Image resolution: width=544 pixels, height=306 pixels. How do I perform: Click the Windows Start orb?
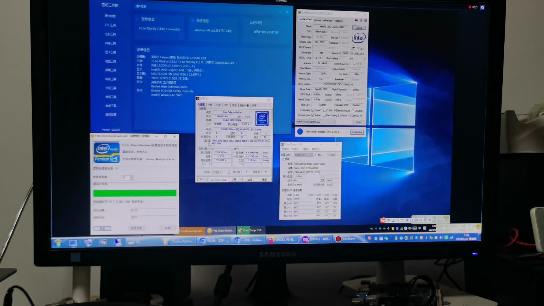[x=58, y=243]
